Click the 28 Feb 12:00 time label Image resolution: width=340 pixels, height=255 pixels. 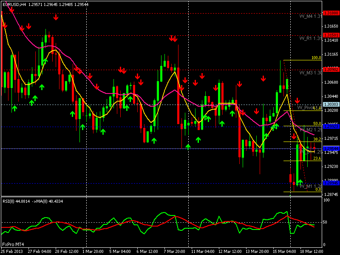tap(67, 252)
